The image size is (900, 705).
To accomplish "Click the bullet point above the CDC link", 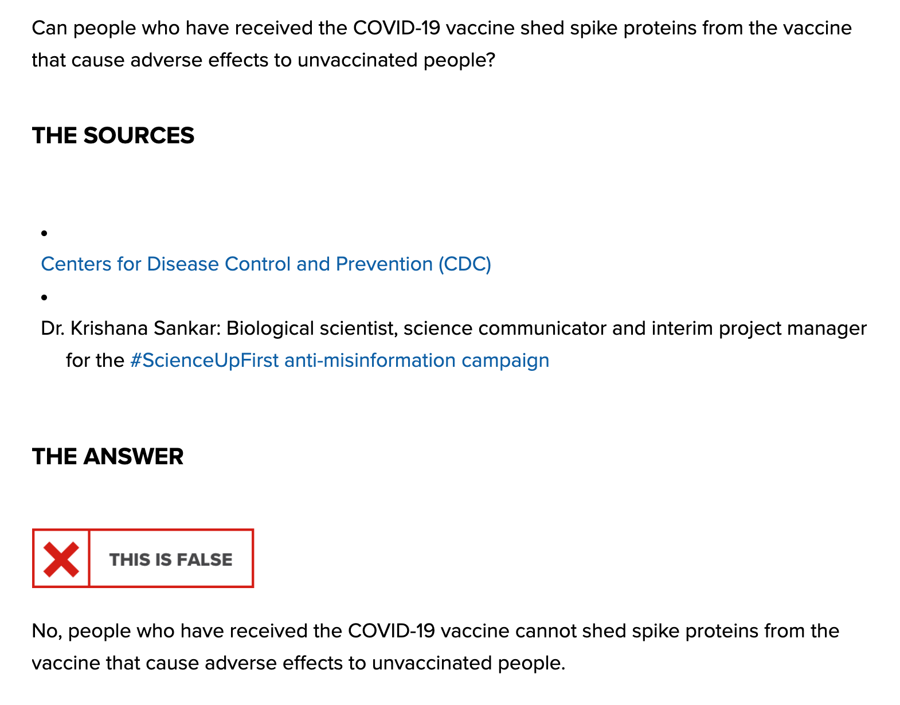I will click(x=44, y=233).
